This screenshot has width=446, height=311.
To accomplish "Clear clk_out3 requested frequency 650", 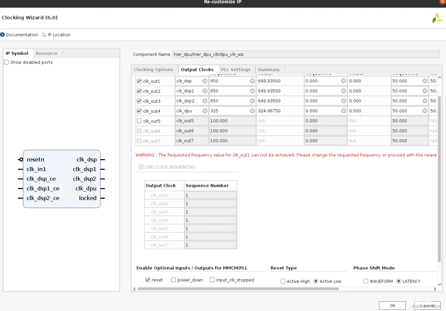I will (252, 101).
